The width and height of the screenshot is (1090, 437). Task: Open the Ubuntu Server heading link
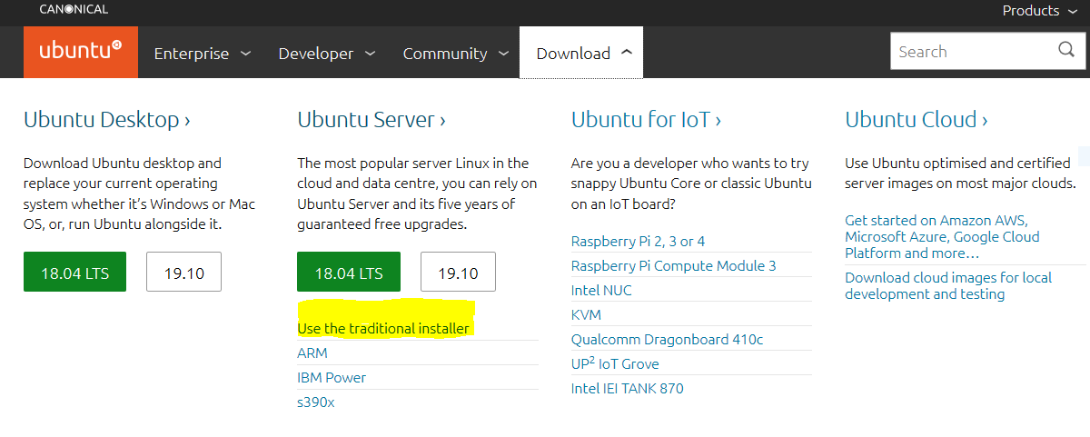pos(372,119)
